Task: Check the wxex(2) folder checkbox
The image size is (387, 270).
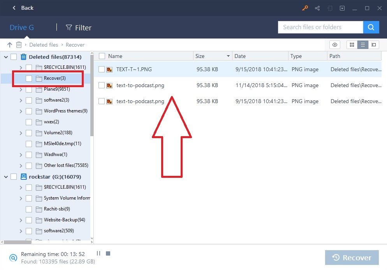Action: click(29, 122)
